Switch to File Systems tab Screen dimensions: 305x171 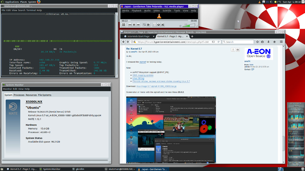click(x=45, y=95)
